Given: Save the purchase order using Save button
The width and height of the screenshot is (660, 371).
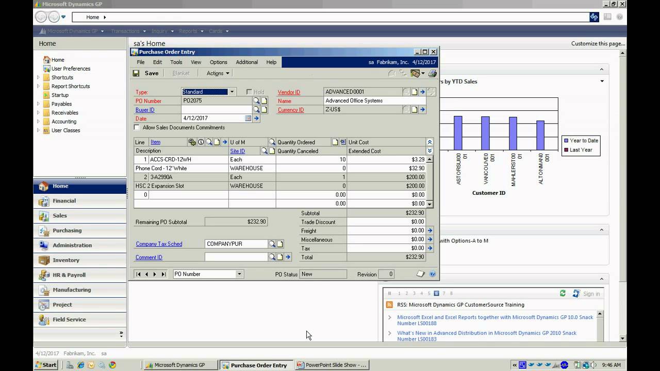Looking at the screenshot, I should 146,73.
